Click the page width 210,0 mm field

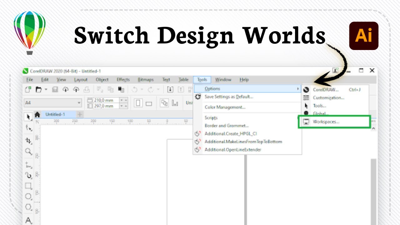[x=106, y=100]
